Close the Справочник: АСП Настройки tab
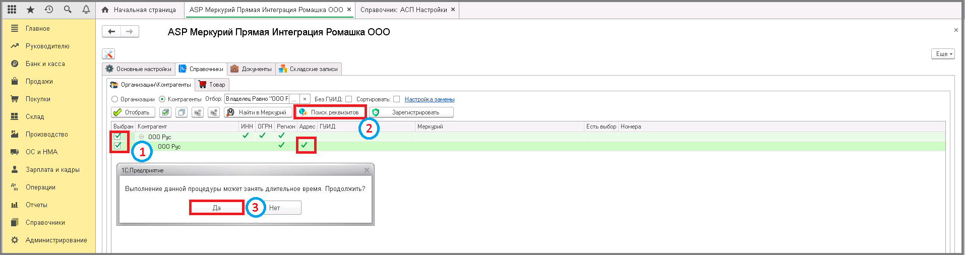 click(x=453, y=10)
